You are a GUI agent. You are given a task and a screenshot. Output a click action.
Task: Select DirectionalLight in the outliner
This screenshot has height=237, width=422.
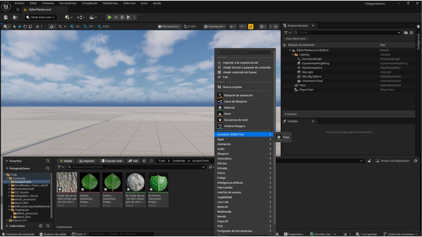click(x=312, y=59)
